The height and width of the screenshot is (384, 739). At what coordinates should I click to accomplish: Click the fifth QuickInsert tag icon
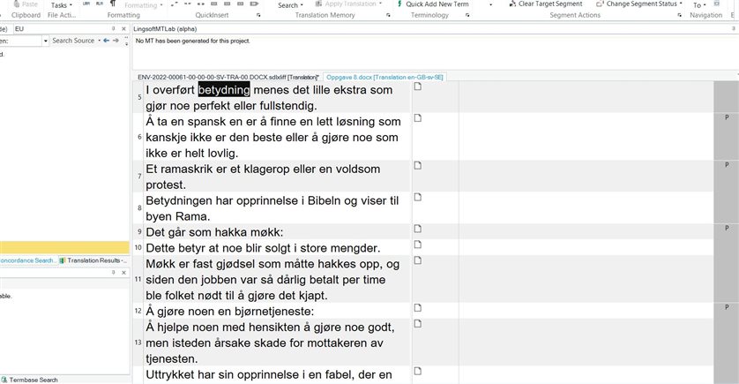click(228, 4)
